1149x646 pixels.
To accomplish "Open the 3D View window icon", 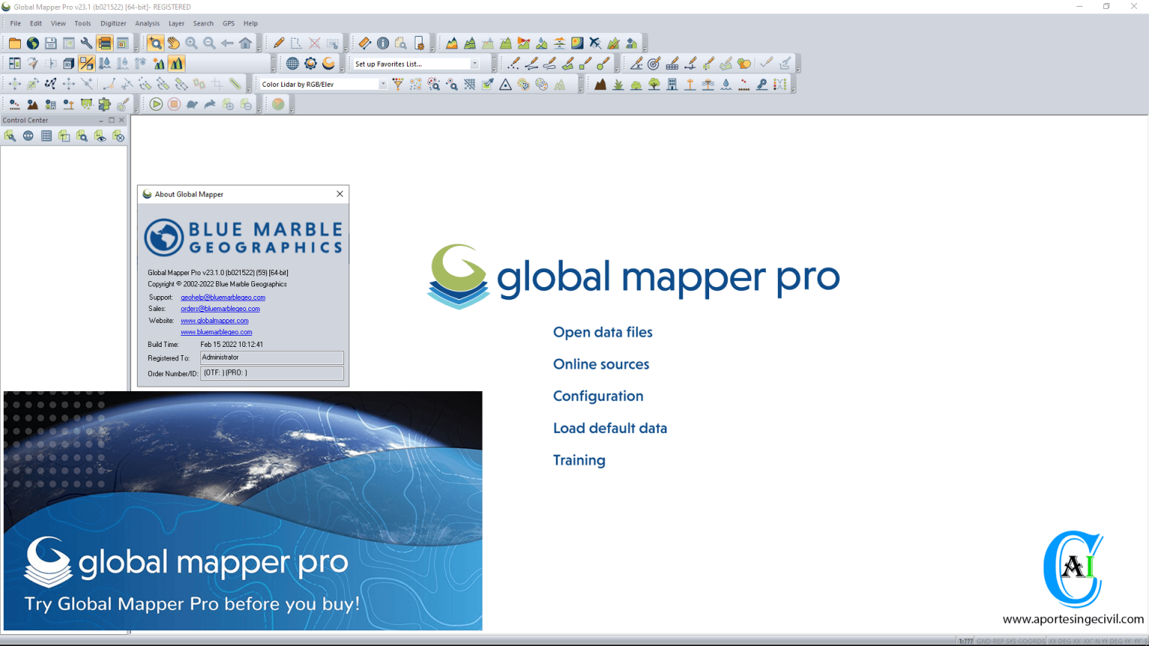I will pyautogui.click(x=68, y=63).
